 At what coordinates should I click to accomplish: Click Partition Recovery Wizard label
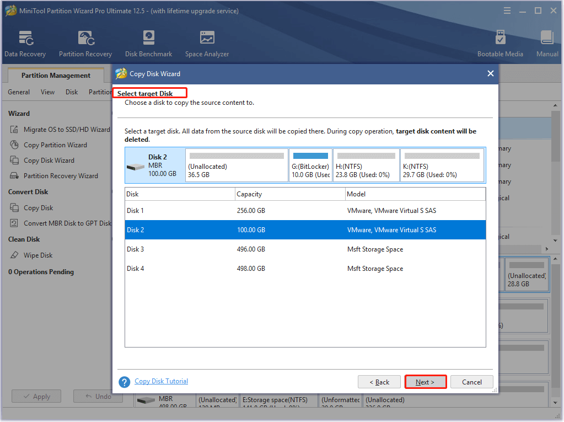(61, 176)
